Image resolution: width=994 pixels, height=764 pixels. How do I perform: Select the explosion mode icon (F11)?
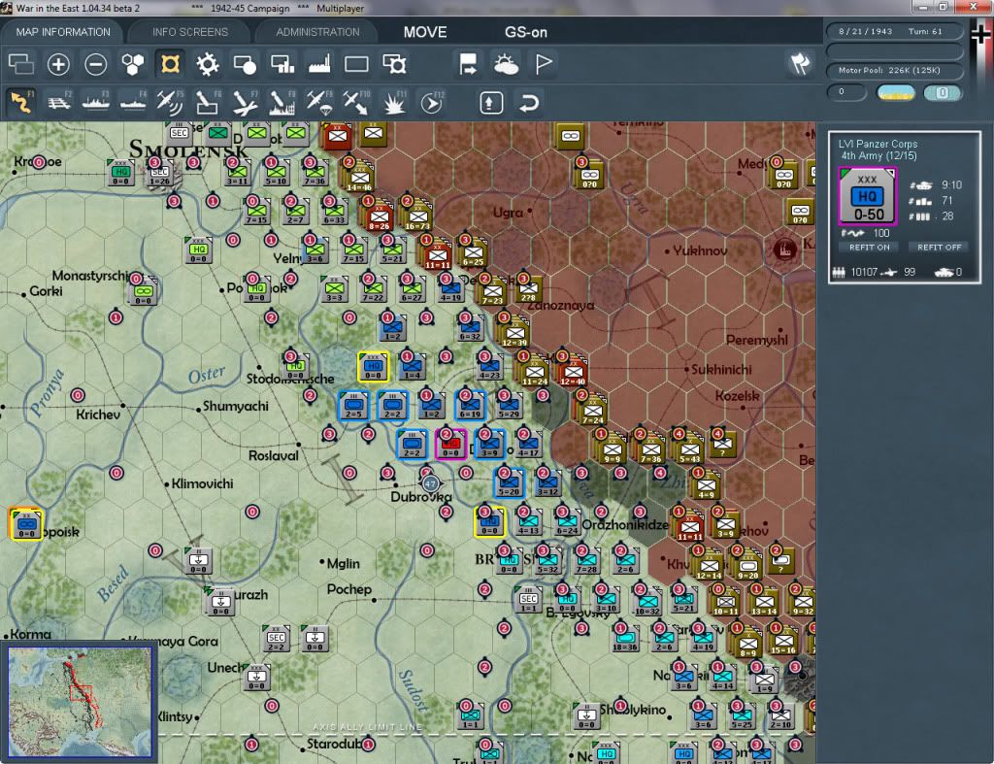click(x=394, y=102)
